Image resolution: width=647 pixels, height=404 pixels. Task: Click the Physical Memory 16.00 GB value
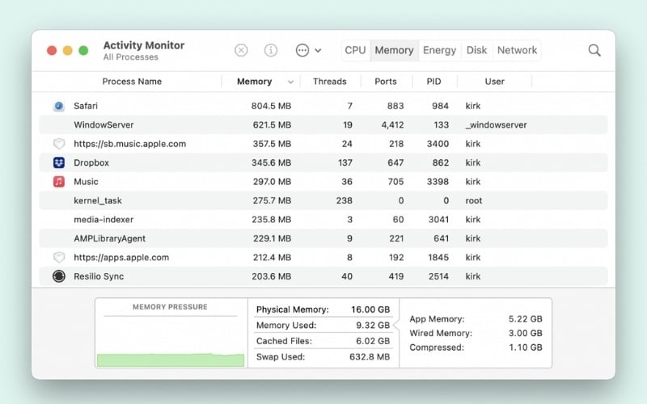370,309
